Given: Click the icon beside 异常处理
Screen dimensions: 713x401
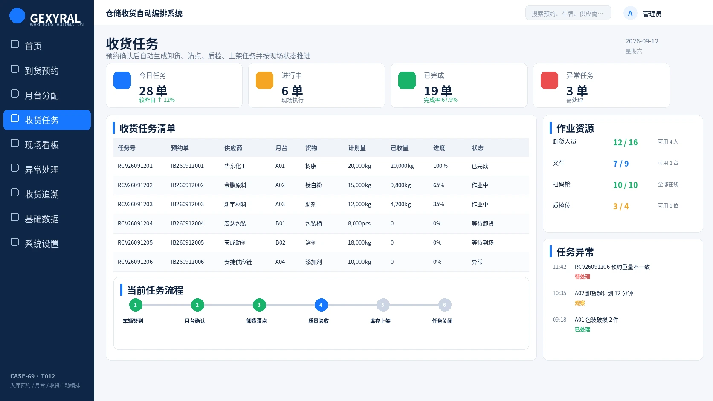Looking at the screenshot, I should (14, 168).
